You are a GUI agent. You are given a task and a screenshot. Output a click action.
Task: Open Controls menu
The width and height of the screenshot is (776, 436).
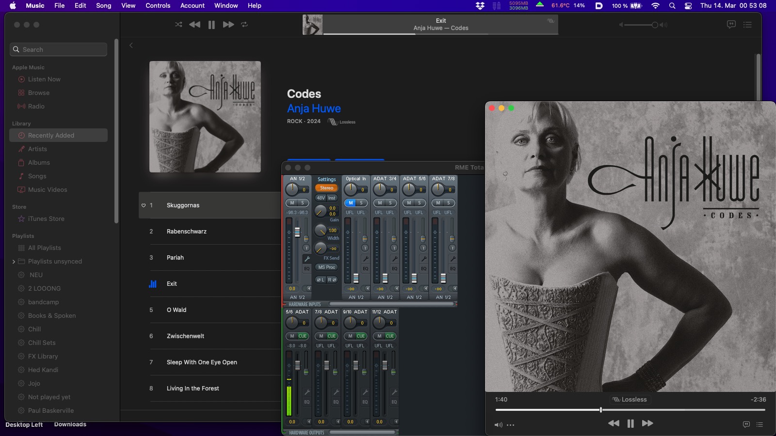[158, 6]
